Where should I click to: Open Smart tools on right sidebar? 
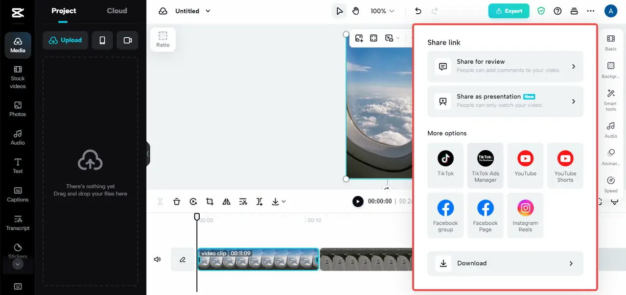[x=611, y=100]
